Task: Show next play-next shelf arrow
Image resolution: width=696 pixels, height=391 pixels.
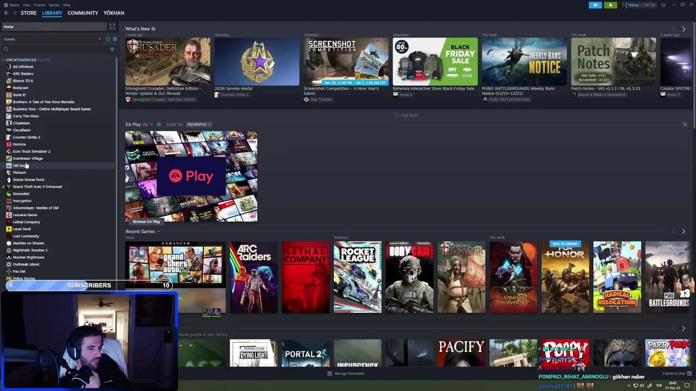Action: tap(683, 329)
